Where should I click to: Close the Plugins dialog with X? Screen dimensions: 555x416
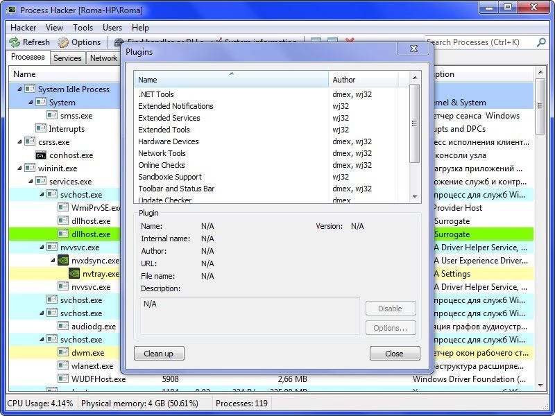[413, 49]
